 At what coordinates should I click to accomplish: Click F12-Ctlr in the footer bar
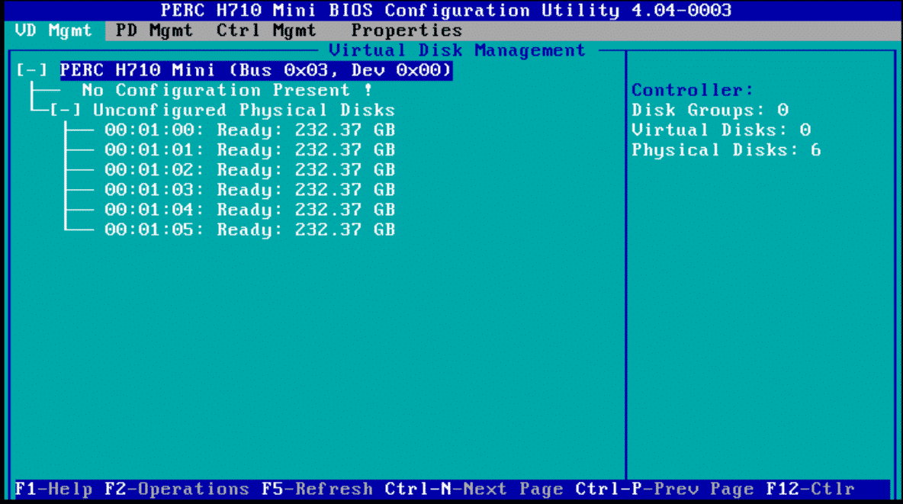click(x=810, y=489)
